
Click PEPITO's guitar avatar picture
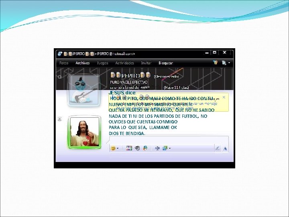84,90
